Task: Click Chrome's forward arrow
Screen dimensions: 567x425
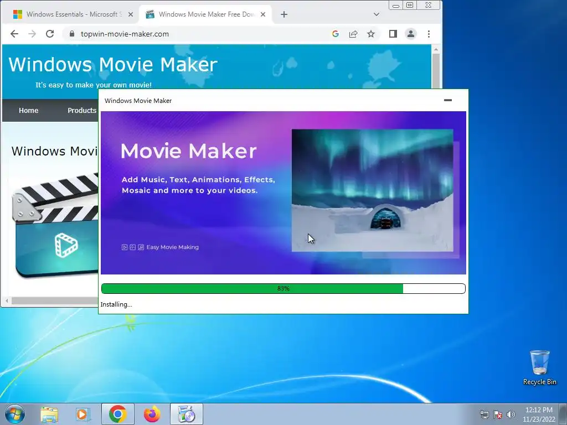Action: pos(32,34)
